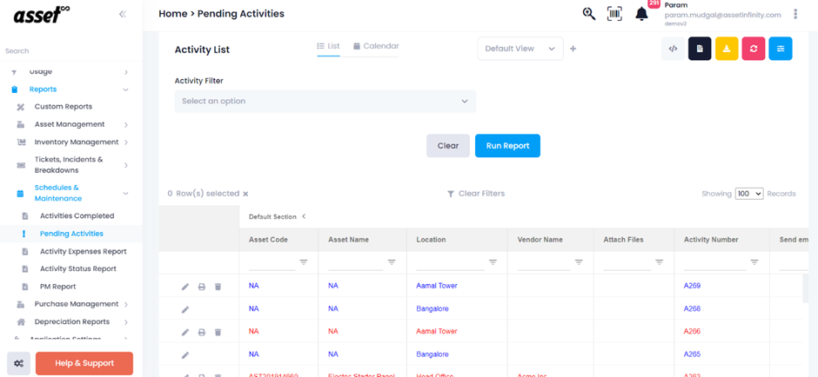Click the magnifier search icon in header

(589, 14)
